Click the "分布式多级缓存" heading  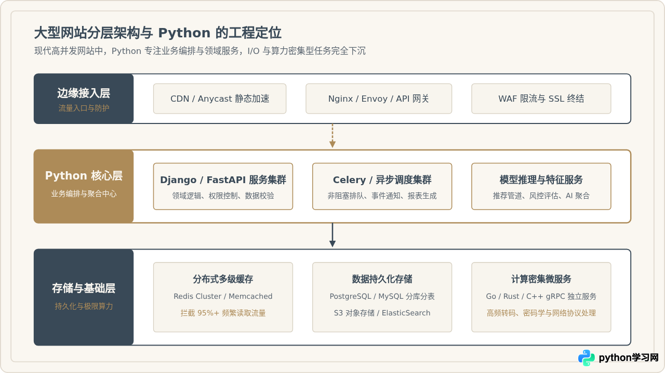tap(223, 279)
